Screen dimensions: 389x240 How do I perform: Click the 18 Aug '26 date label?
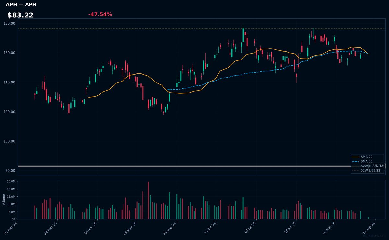point(329,228)
